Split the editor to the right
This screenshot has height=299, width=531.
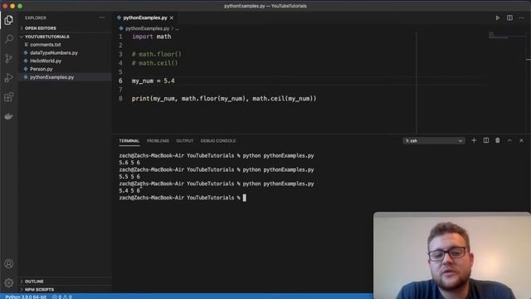509,17
